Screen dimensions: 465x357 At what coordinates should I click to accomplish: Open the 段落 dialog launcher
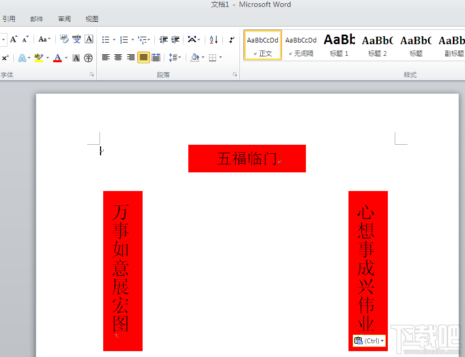235,75
